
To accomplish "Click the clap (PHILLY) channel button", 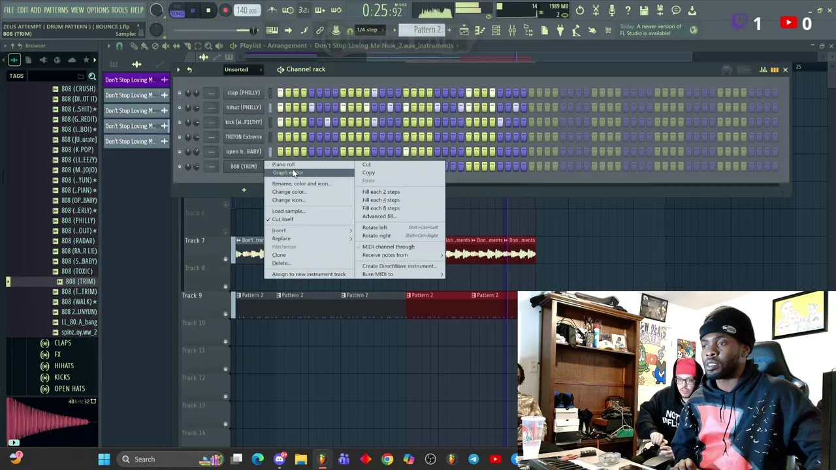I will [243, 93].
